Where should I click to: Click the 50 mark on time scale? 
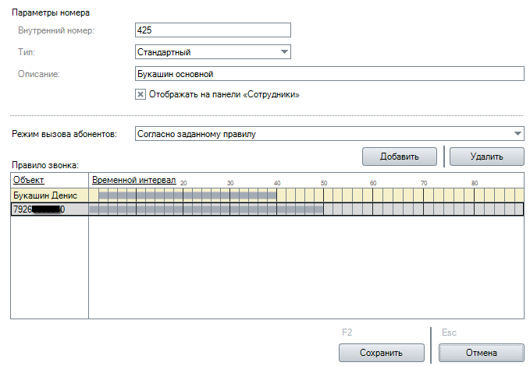click(324, 183)
